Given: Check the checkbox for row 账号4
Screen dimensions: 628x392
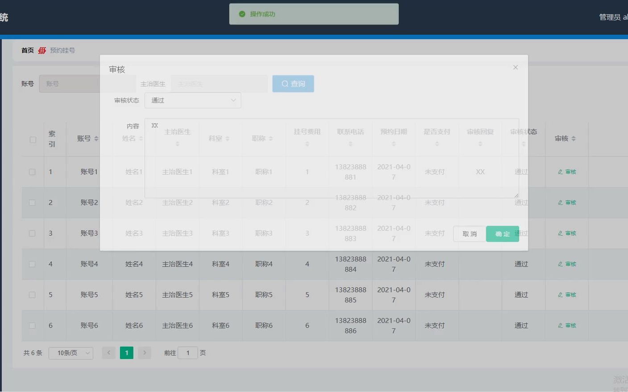Looking at the screenshot, I should tap(32, 264).
